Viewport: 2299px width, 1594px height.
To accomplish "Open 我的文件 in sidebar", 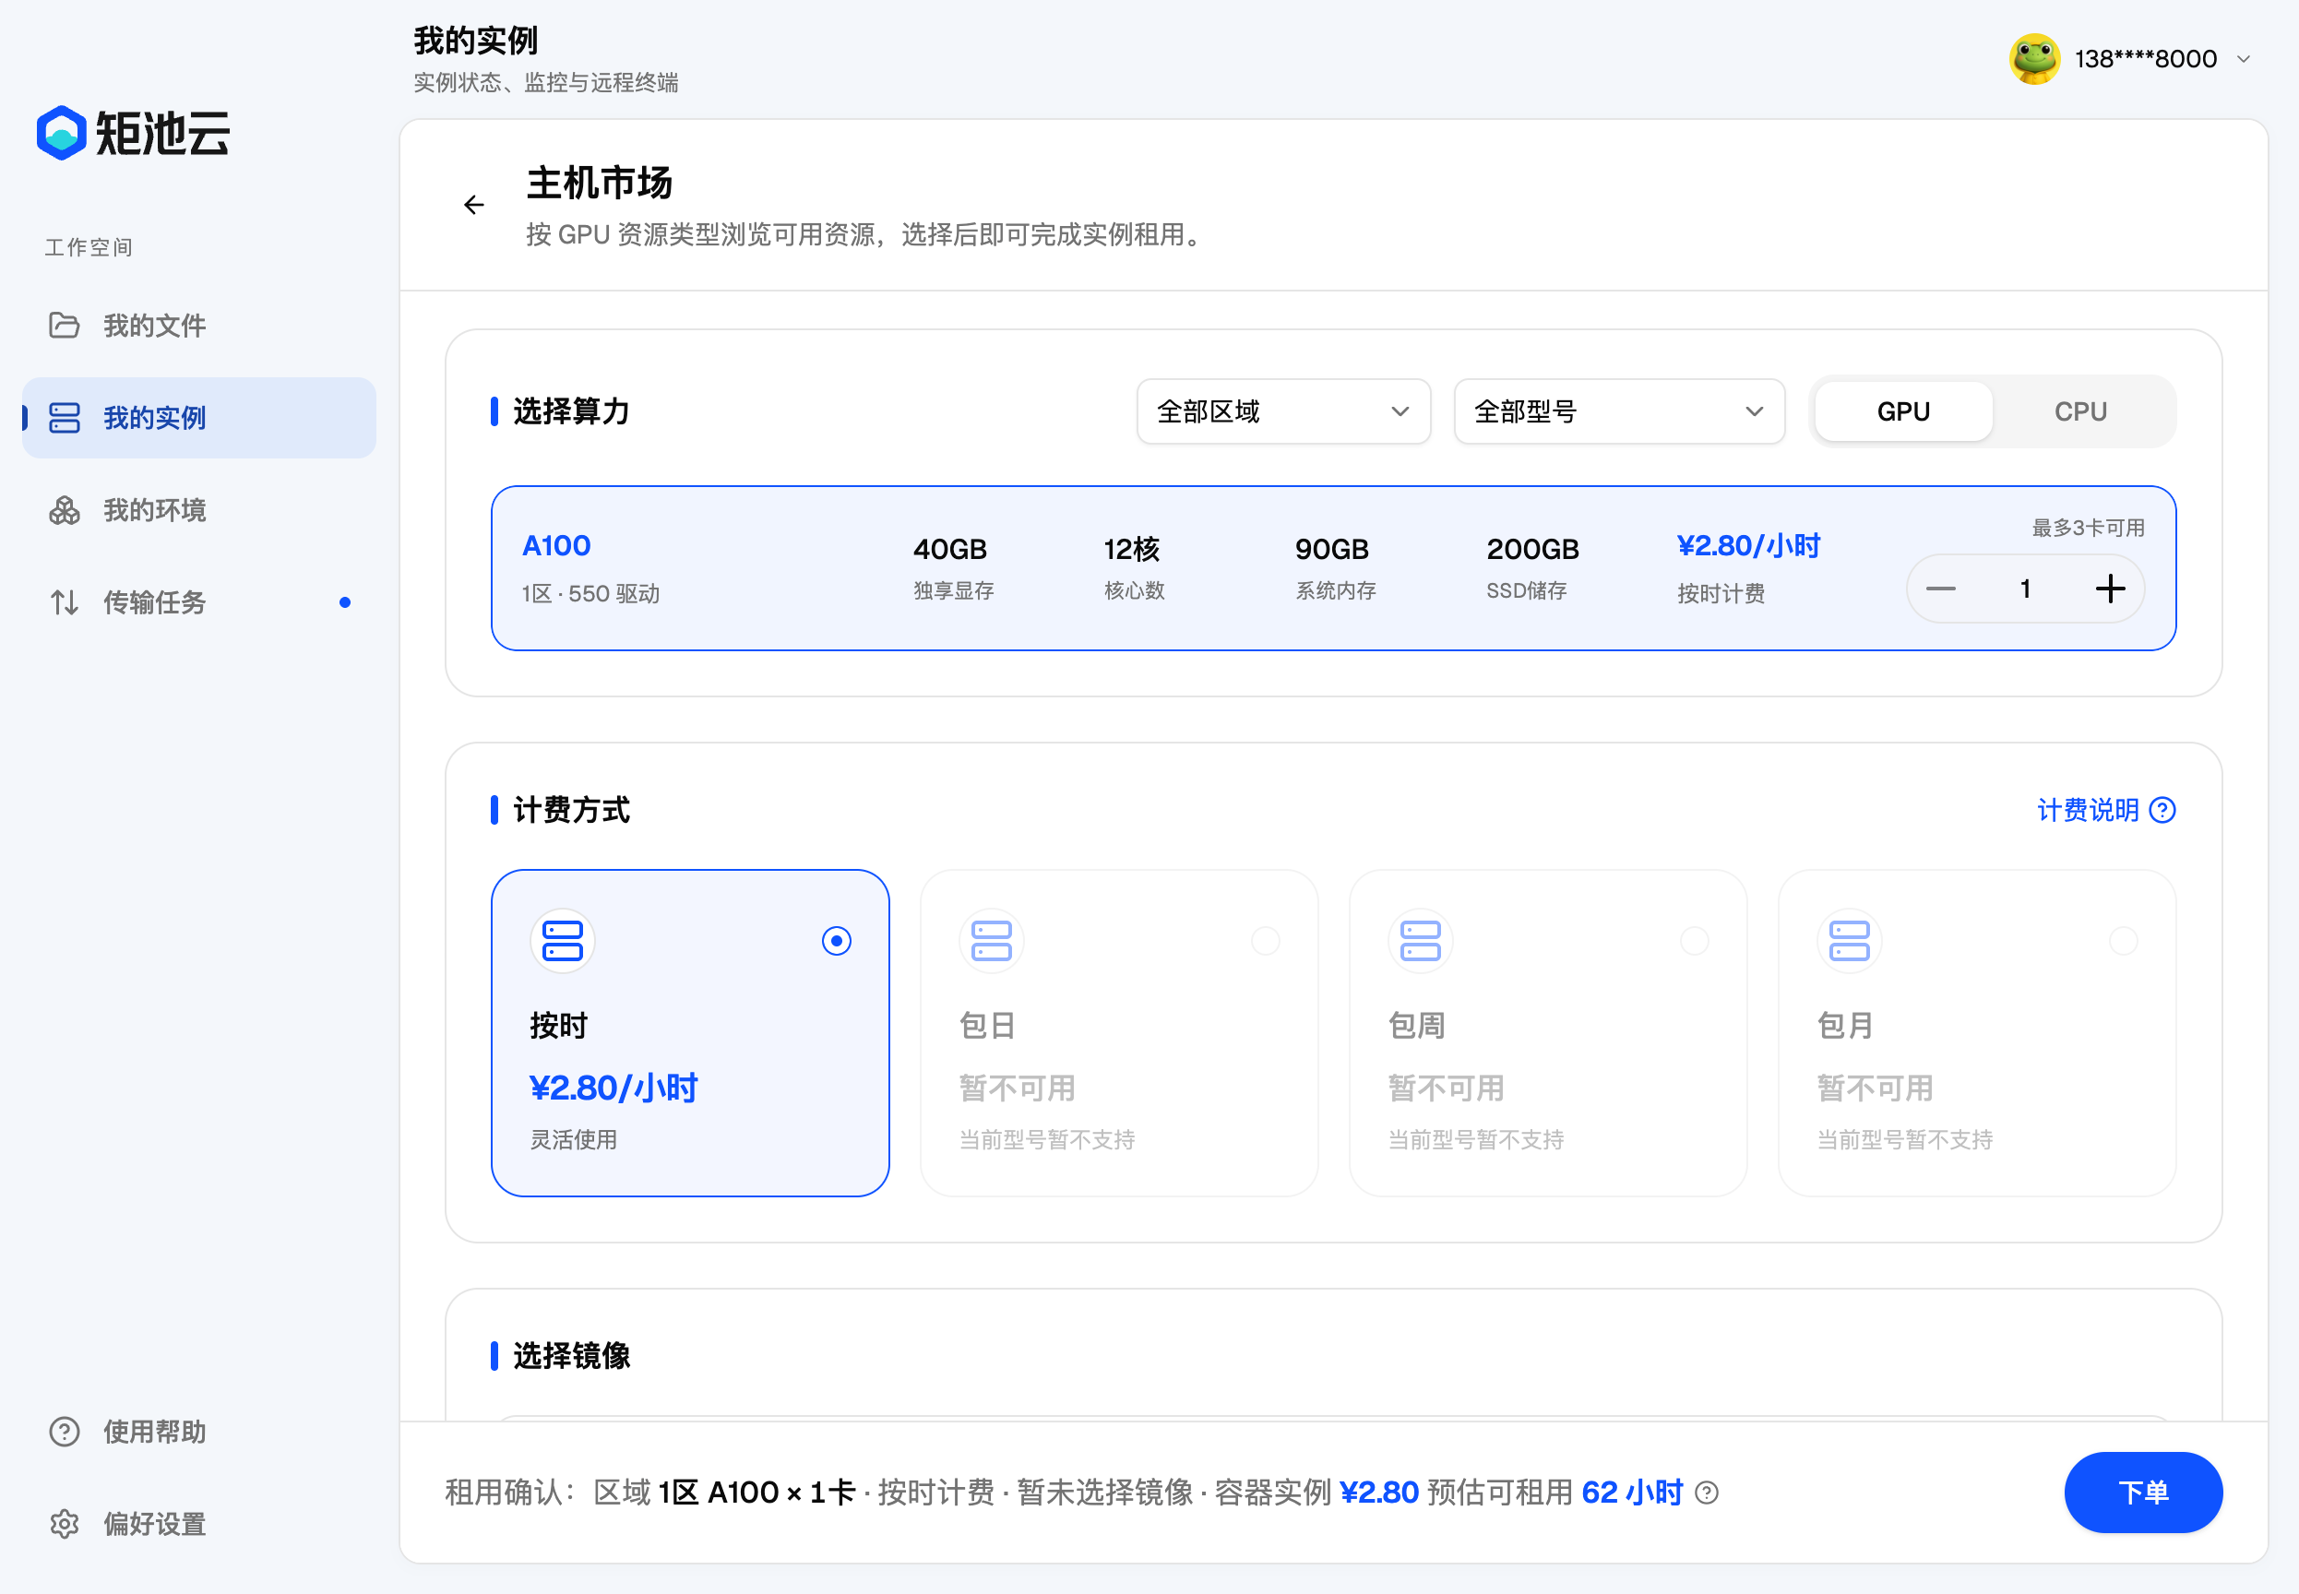I will click(x=198, y=326).
